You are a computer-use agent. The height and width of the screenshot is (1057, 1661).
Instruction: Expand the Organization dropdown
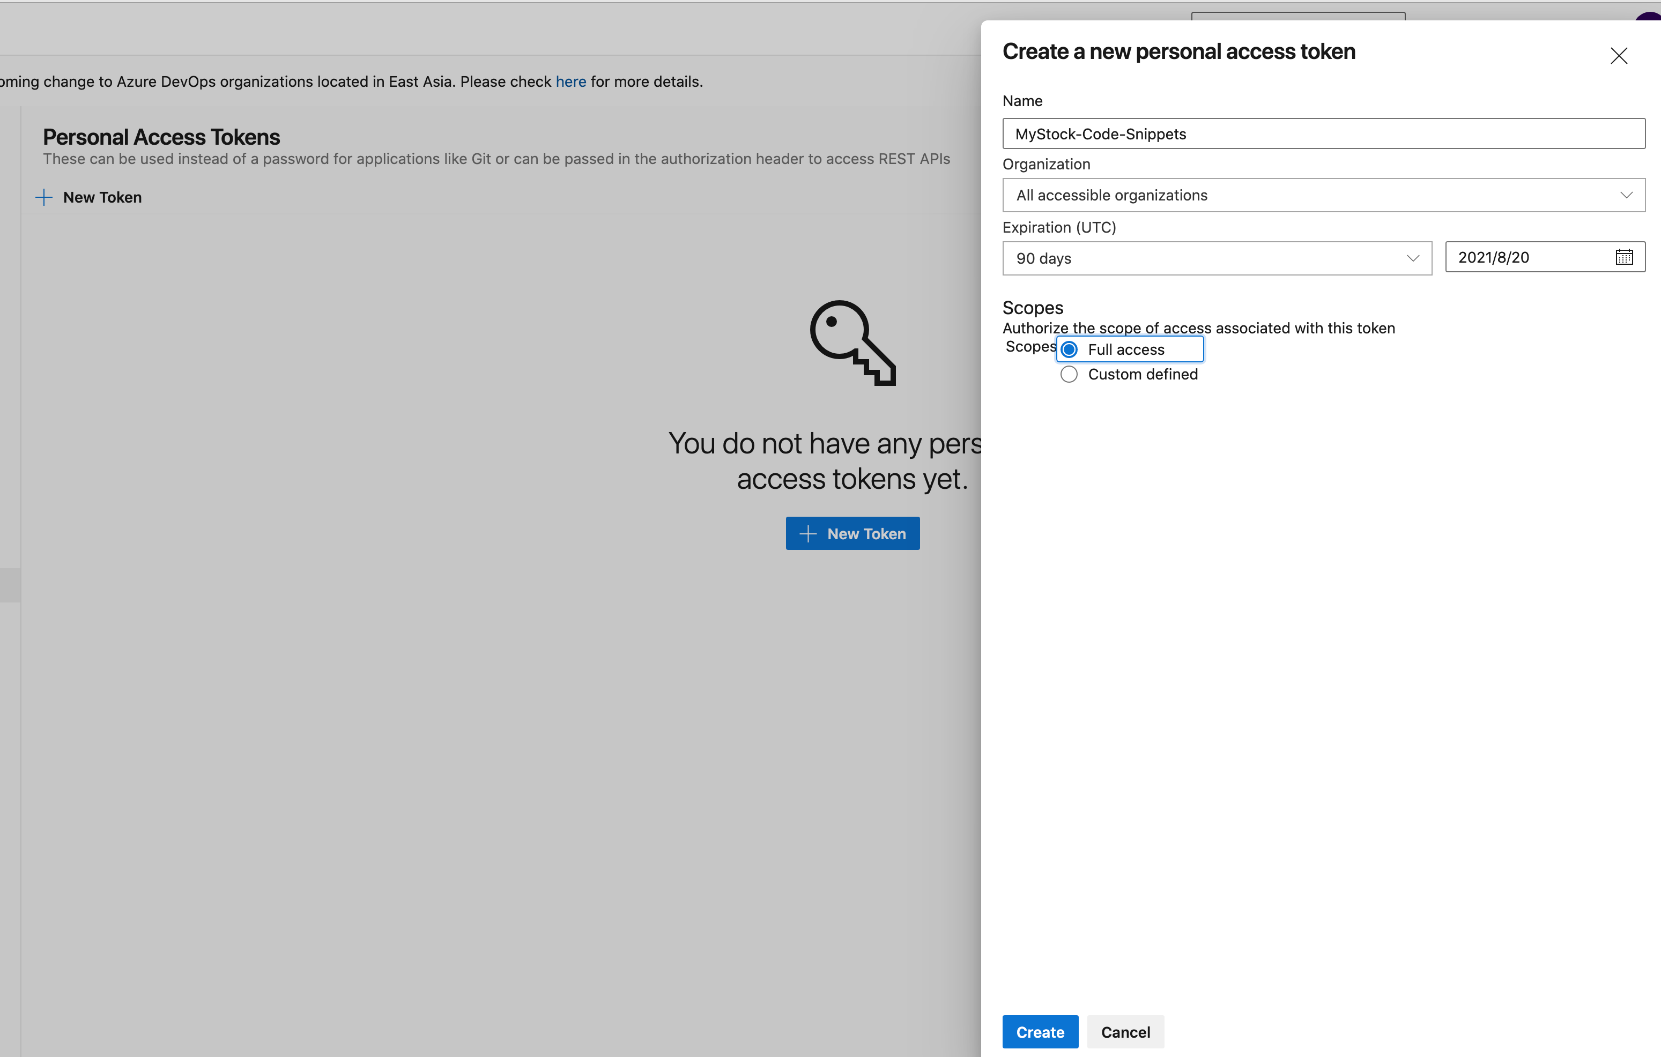[1323, 195]
